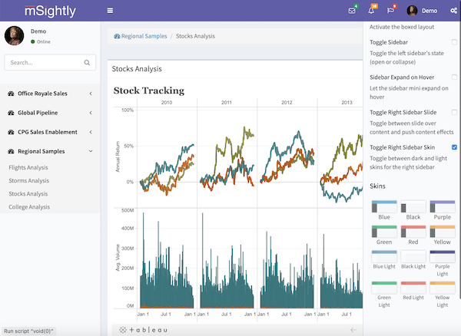This screenshot has height=336, width=461.
Task: Click the Stocks Analysis breadcrumb text
Action: point(195,36)
